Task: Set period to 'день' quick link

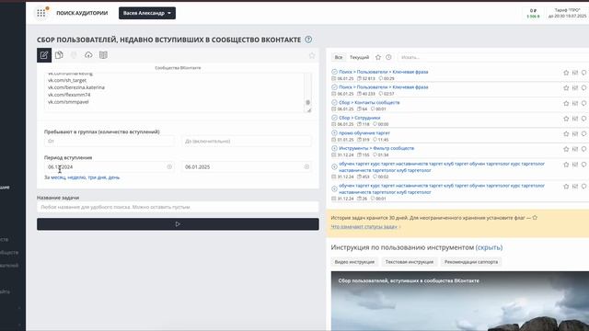Action: coord(114,177)
